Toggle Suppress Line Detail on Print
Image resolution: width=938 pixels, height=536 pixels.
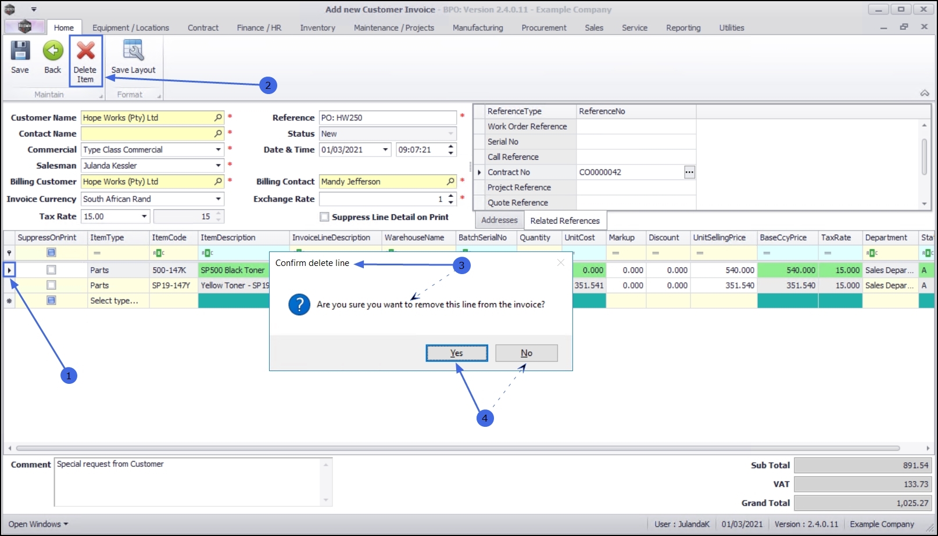coord(324,217)
